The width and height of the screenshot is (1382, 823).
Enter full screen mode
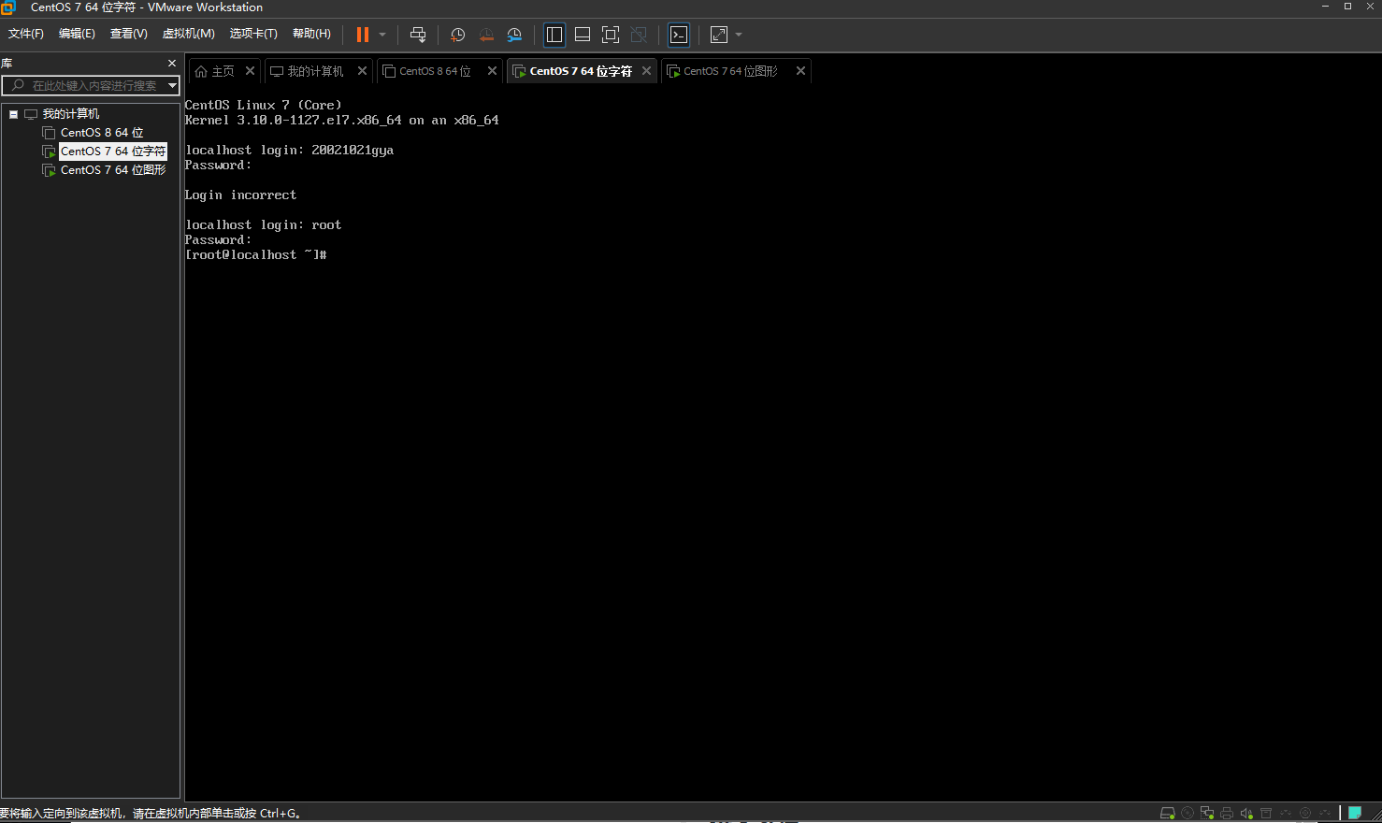point(611,35)
